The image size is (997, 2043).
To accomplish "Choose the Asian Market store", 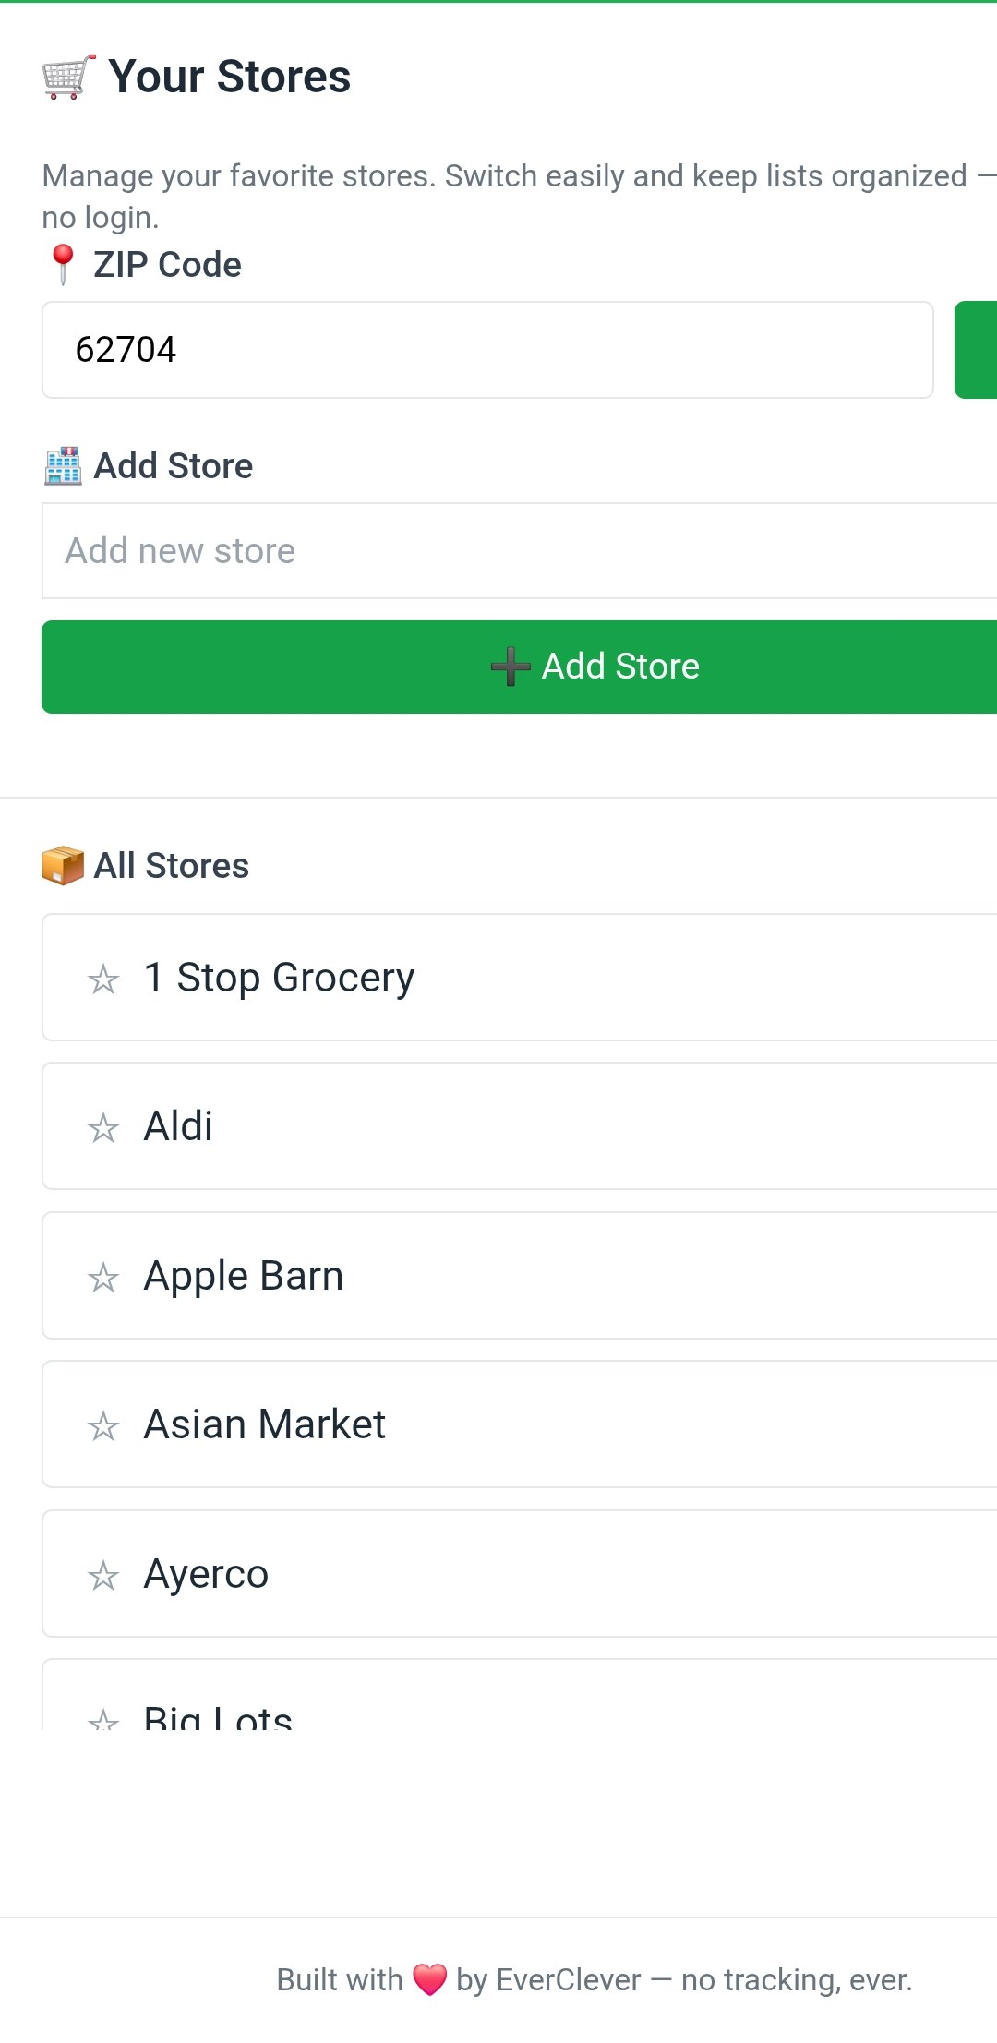I will tap(519, 1424).
